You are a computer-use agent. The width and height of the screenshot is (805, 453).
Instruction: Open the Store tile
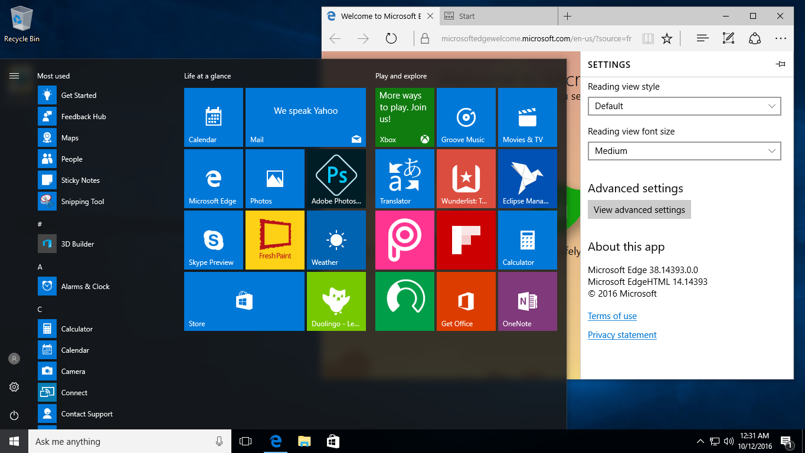tap(244, 301)
